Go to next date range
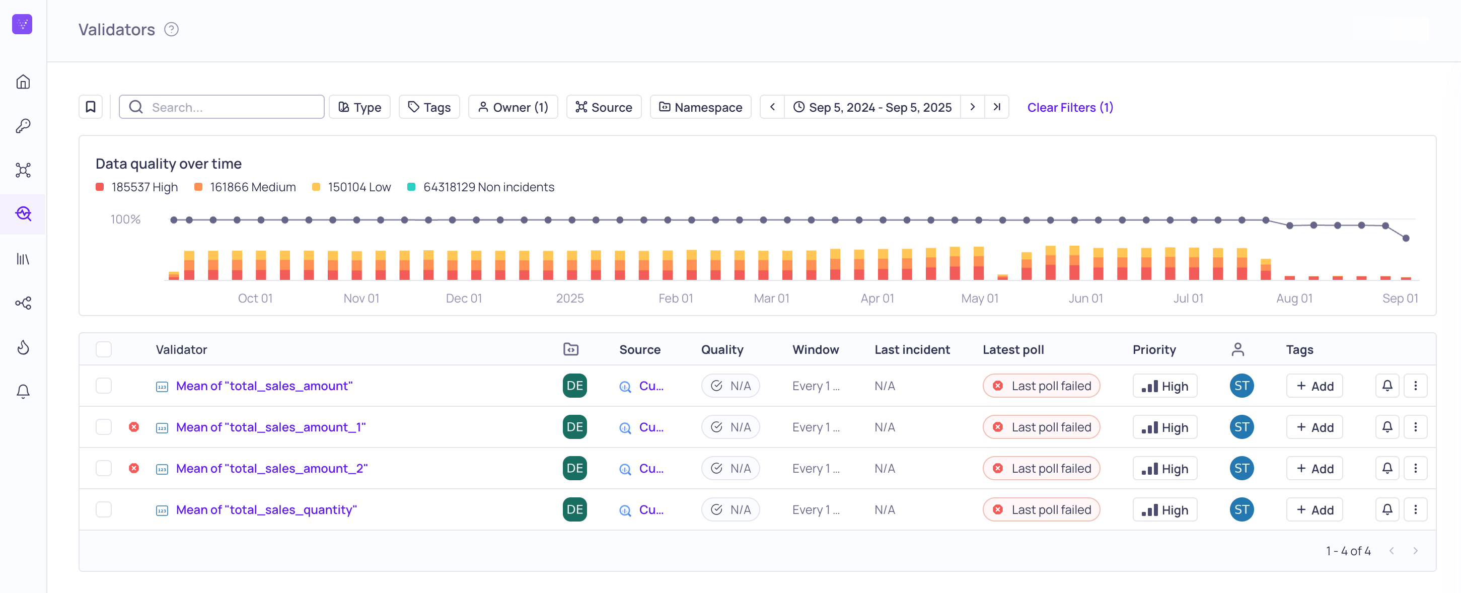 coord(973,107)
